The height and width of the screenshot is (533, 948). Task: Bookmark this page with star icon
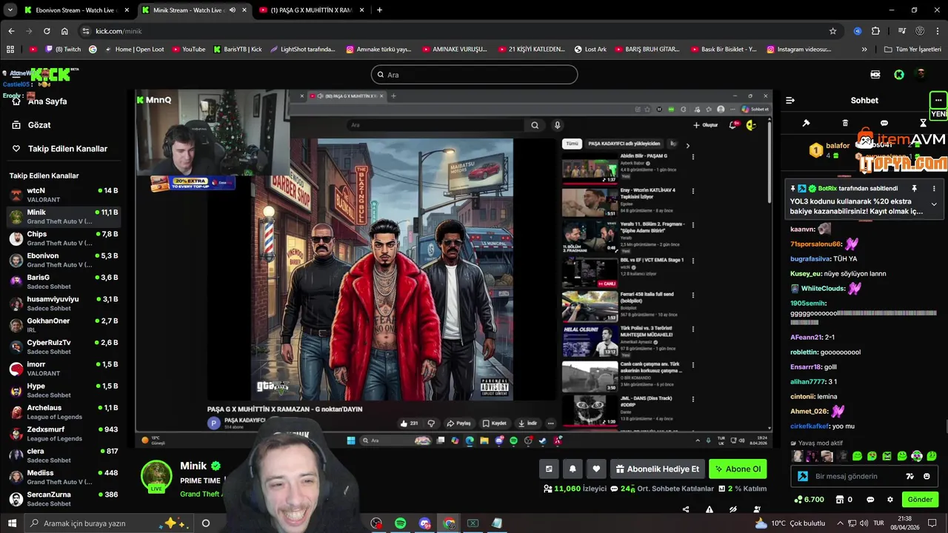(832, 31)
